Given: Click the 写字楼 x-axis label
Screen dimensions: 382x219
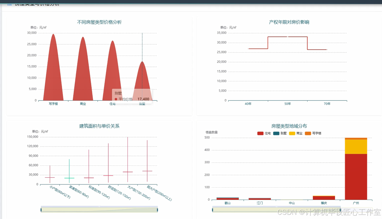Looking at the screenshot, I should 53,104.
